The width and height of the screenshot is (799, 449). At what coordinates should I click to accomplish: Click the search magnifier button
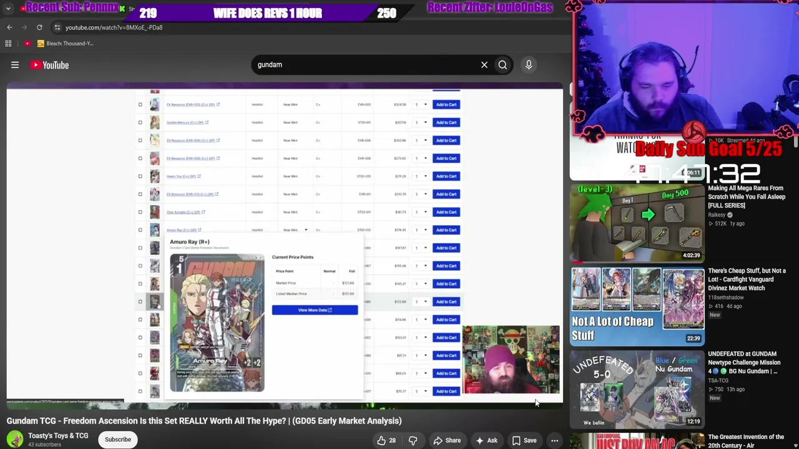point(502,65)
